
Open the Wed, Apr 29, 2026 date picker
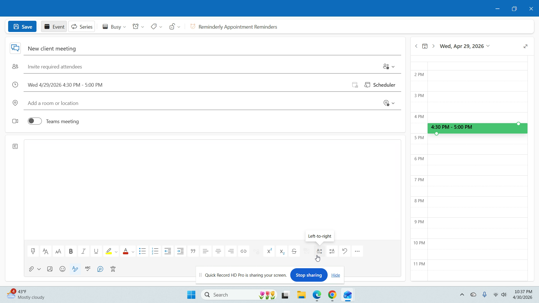coord(465,46)
